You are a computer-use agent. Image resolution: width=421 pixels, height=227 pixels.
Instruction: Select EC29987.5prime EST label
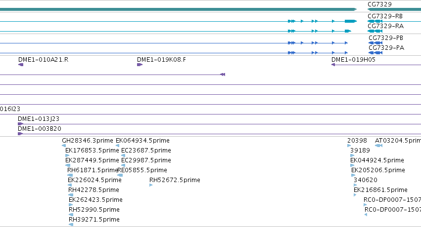(146, 160)
